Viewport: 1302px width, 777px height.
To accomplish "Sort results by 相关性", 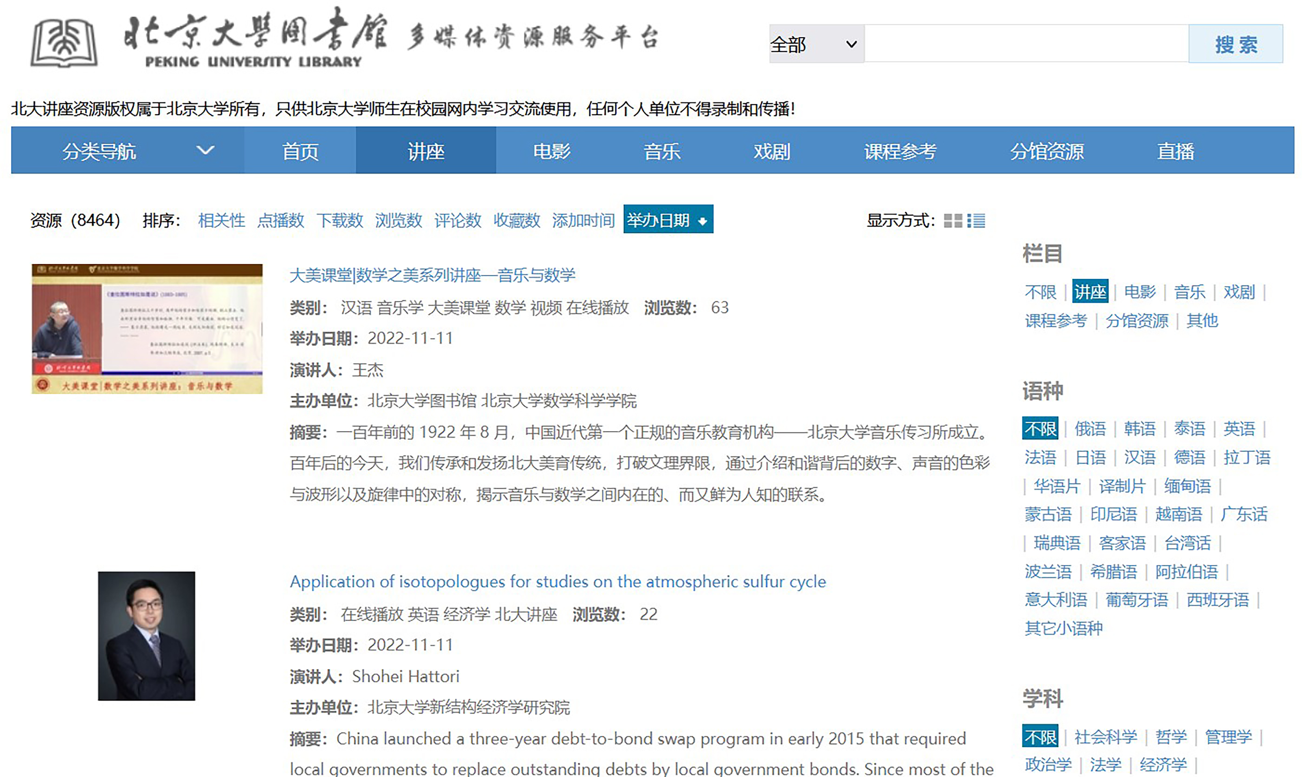I will (222, 220).
